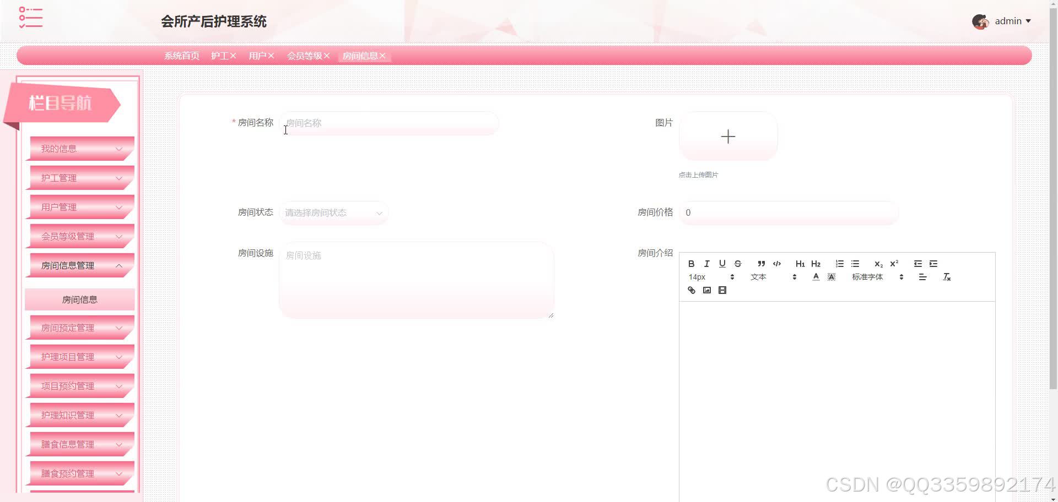
Task: Decrease indent in the editor
Action: (x=917, y=264)
